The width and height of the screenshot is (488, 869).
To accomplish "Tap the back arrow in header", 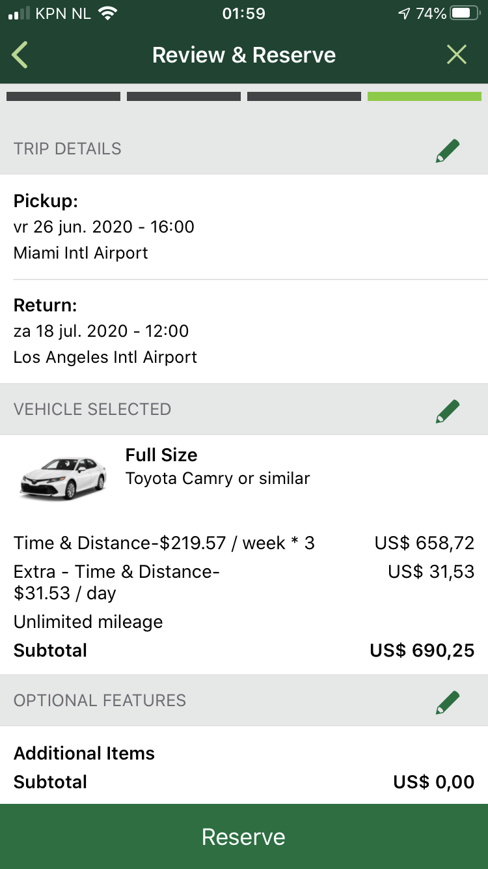I will click(x=20, y=55).
